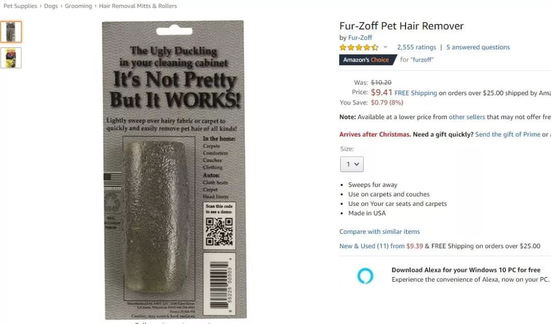Screen dimensions: 551x324
Task: Select the first product thumbnail
Action: point(11,32)
